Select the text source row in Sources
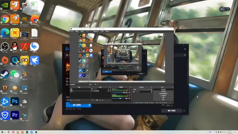The height and width of the screenshot is (134, 238). tap(101, 89)
